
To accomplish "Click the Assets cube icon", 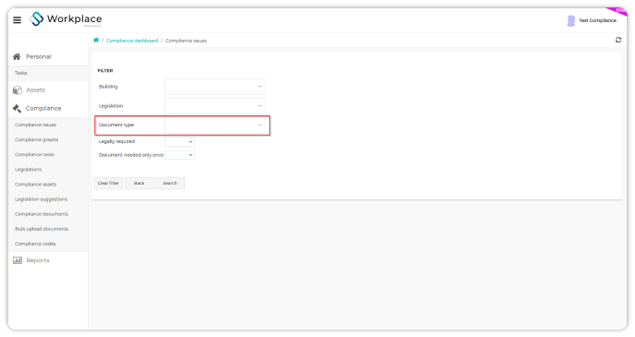I will pos(17,90).
